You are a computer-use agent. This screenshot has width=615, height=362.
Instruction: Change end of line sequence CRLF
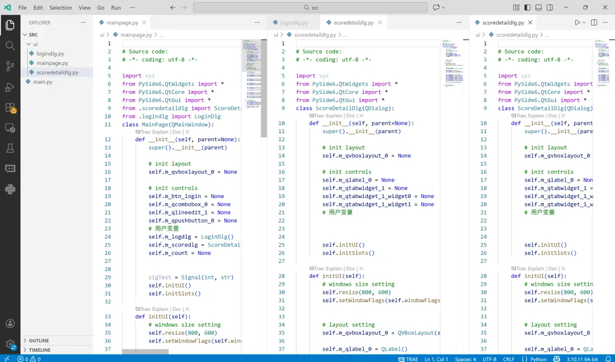pos(509,359)
